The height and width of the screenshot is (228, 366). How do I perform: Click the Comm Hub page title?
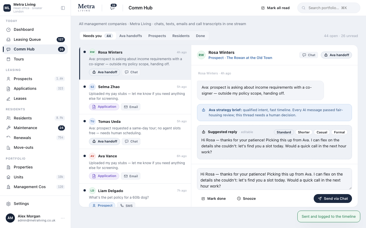pyautogui.click(x=140, y=8)
